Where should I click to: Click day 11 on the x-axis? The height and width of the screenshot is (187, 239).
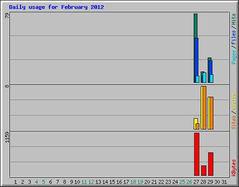[x=84, y=182]
